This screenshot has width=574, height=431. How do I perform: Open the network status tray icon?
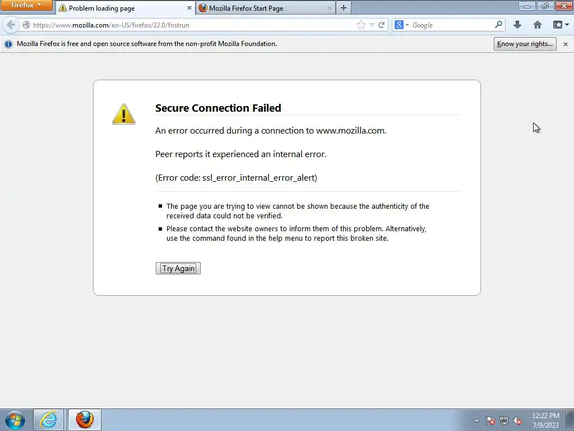tap(504, 420)
